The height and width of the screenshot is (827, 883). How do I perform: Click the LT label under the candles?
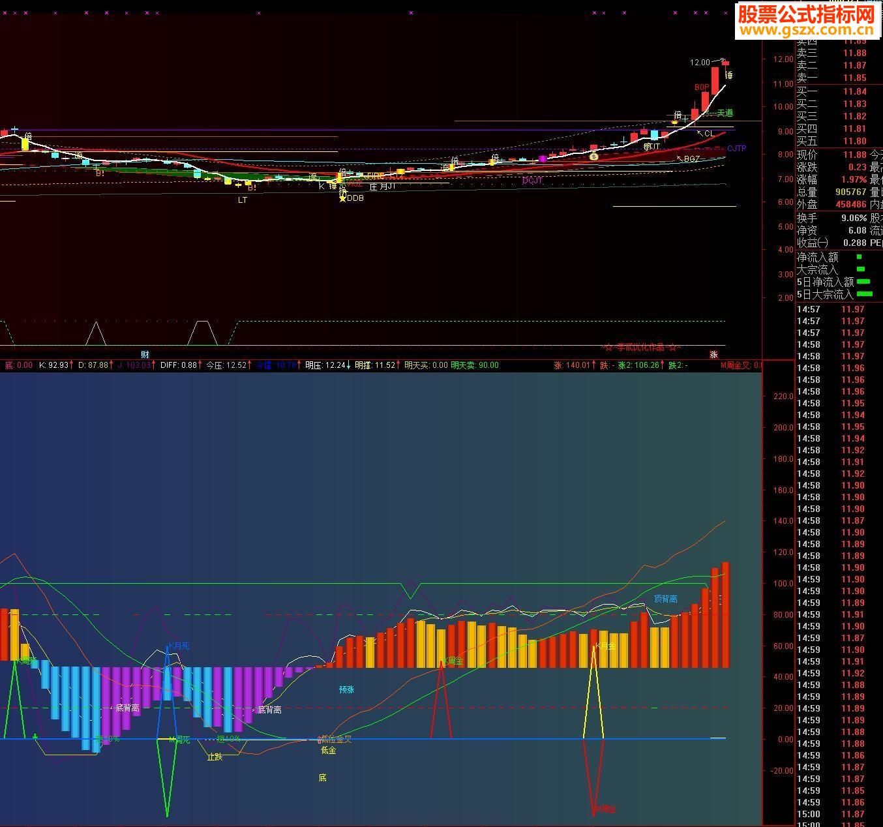pos(243,200)
